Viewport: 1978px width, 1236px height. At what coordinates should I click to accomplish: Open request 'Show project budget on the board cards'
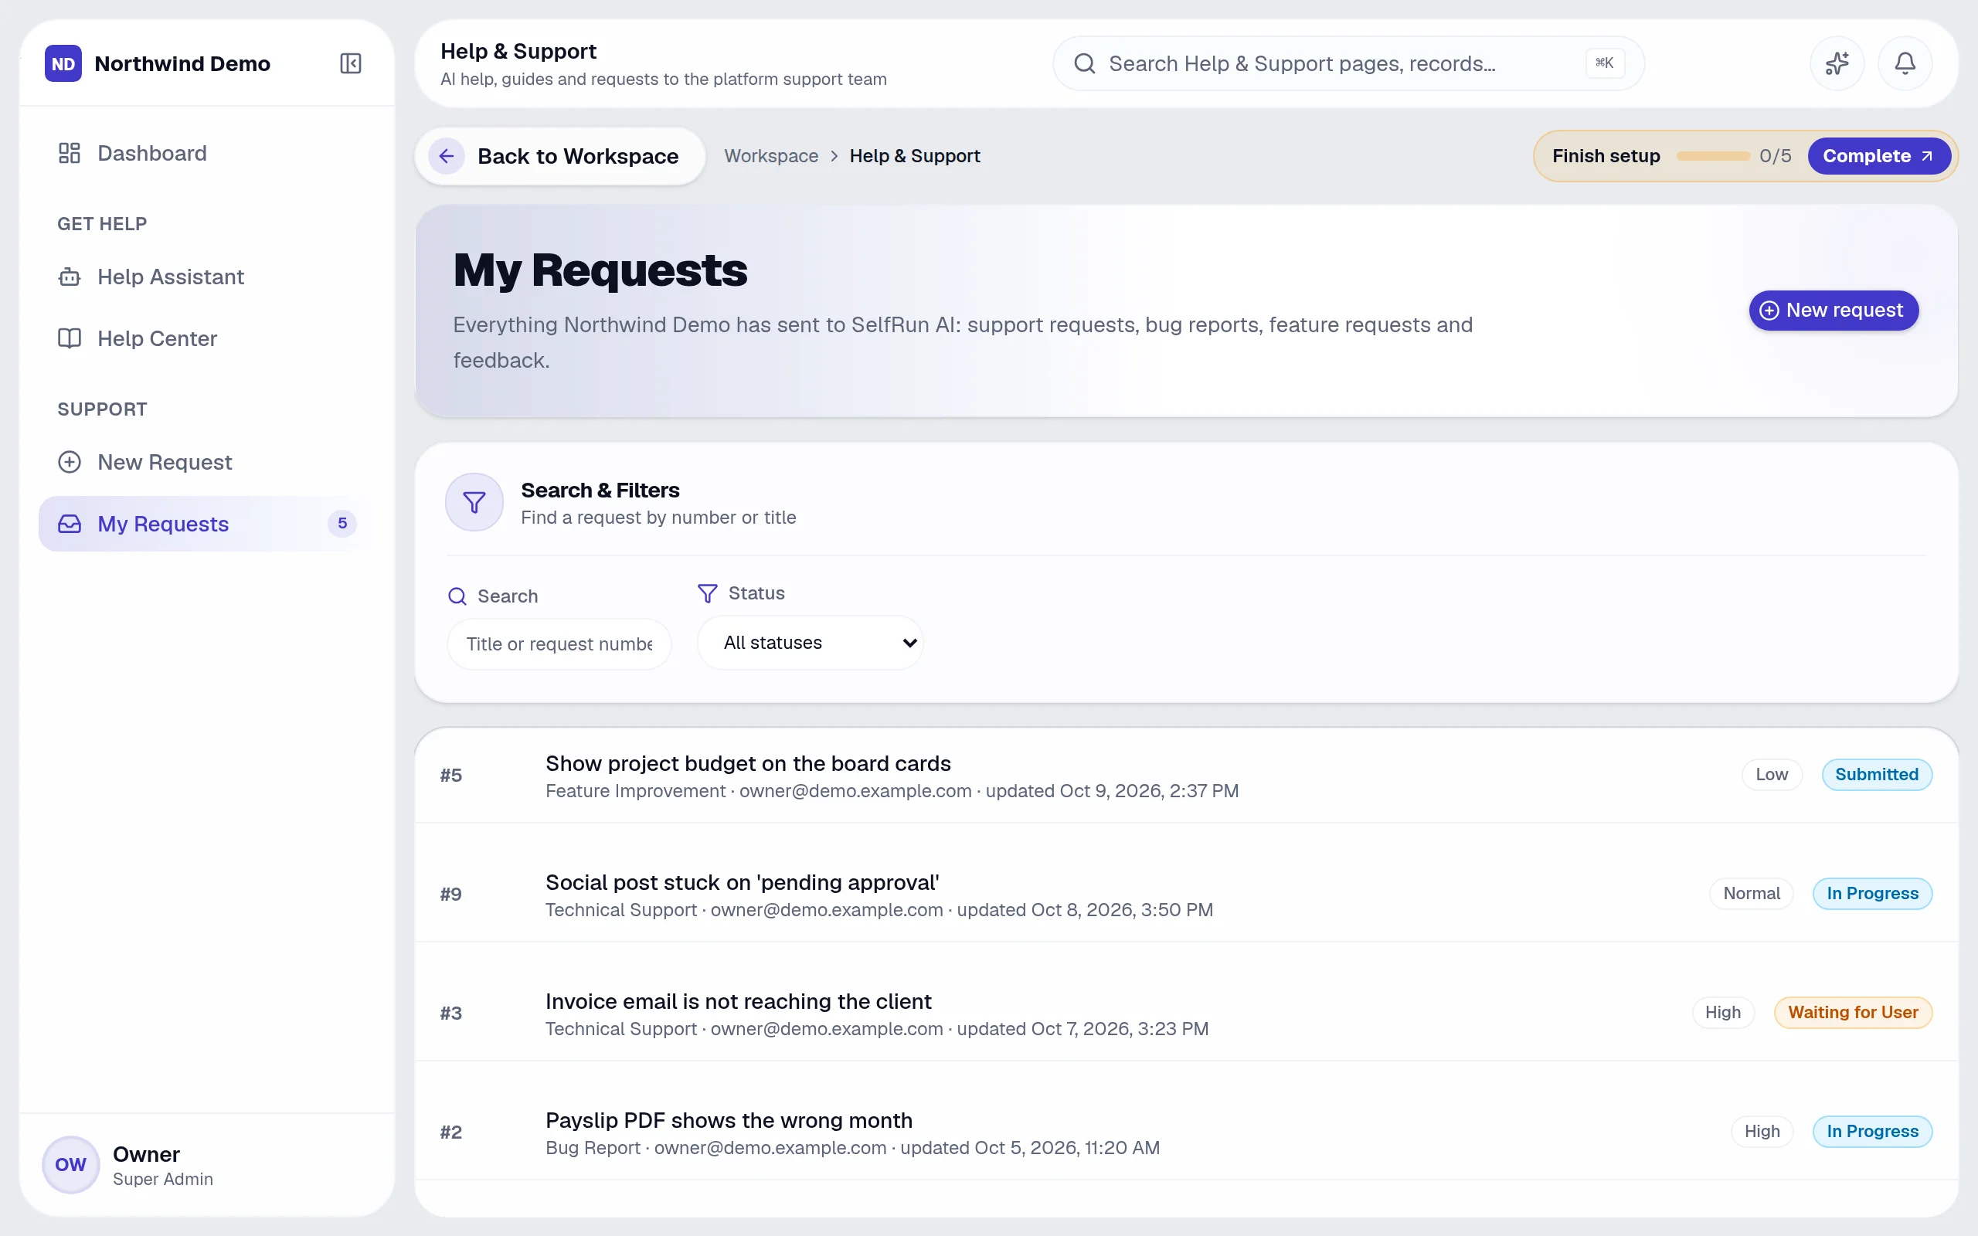(1187, 776)
